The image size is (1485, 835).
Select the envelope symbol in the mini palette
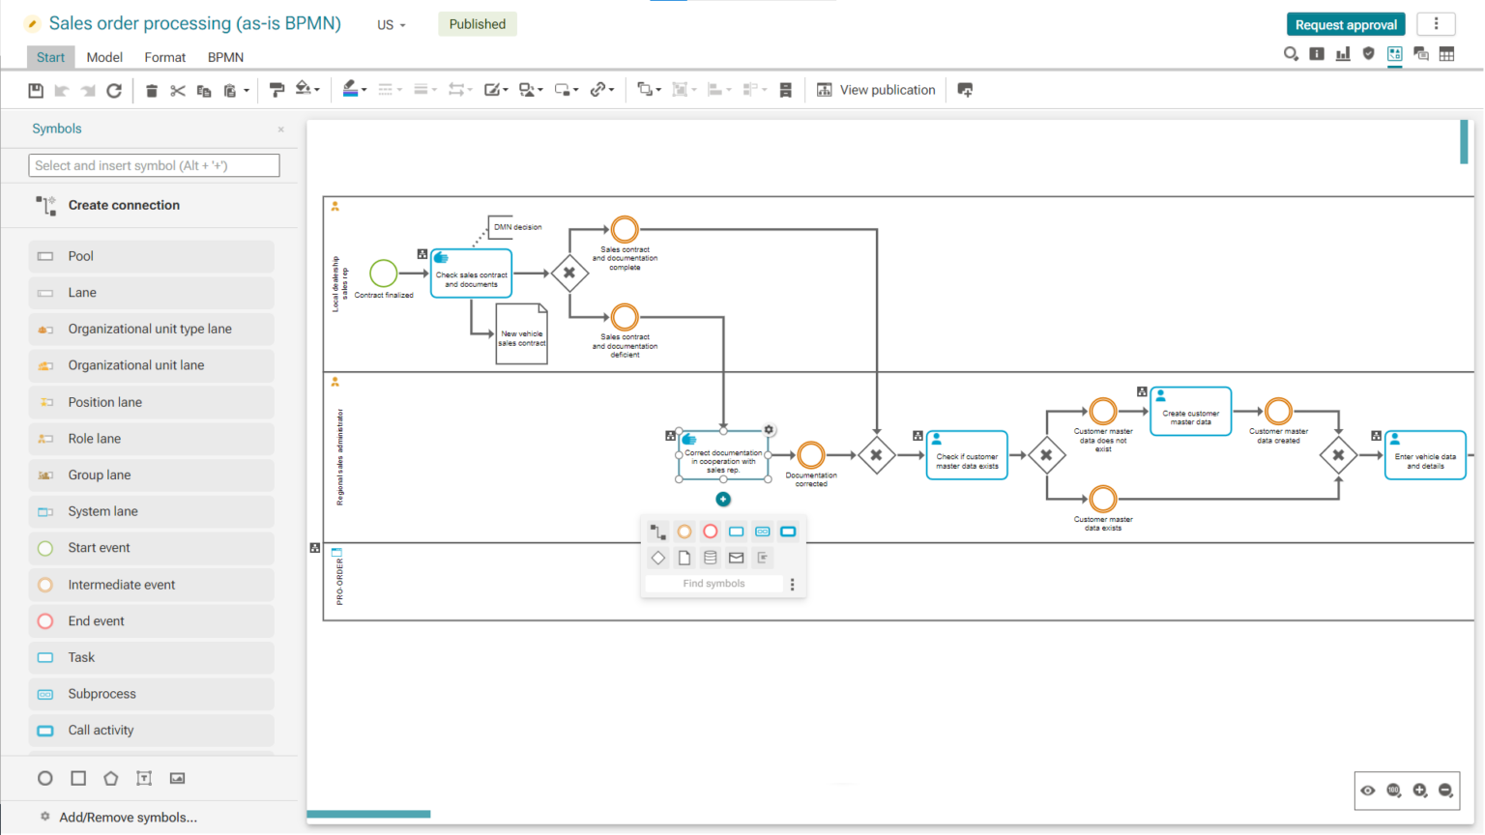(x=737, y=558)
